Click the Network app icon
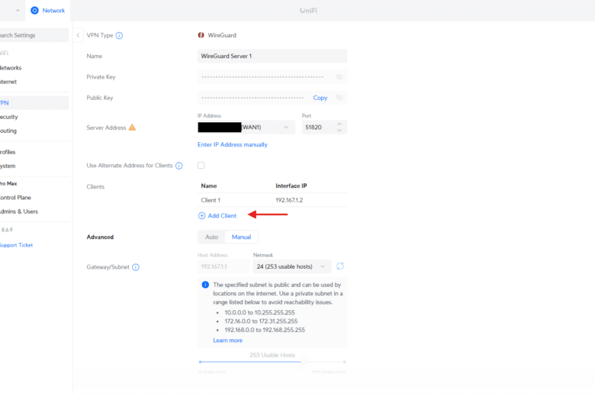 [34, 11]
